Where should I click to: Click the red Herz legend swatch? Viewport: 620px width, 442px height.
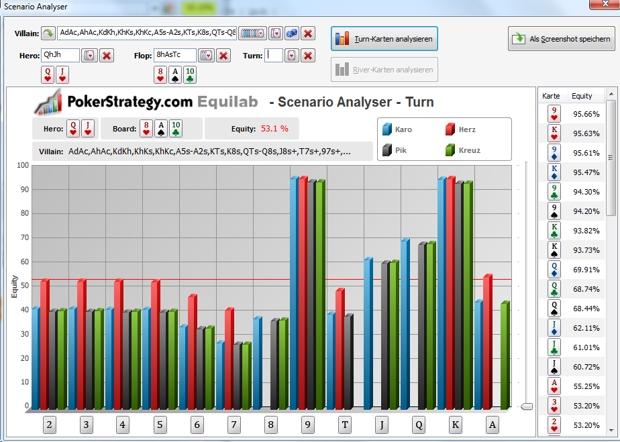pyautogui.click(x=450, y=129)
